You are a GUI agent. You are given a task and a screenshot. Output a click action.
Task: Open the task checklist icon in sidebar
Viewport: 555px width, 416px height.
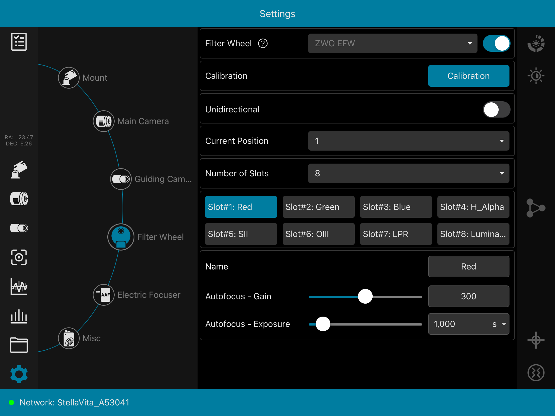(x=19, y=42)
